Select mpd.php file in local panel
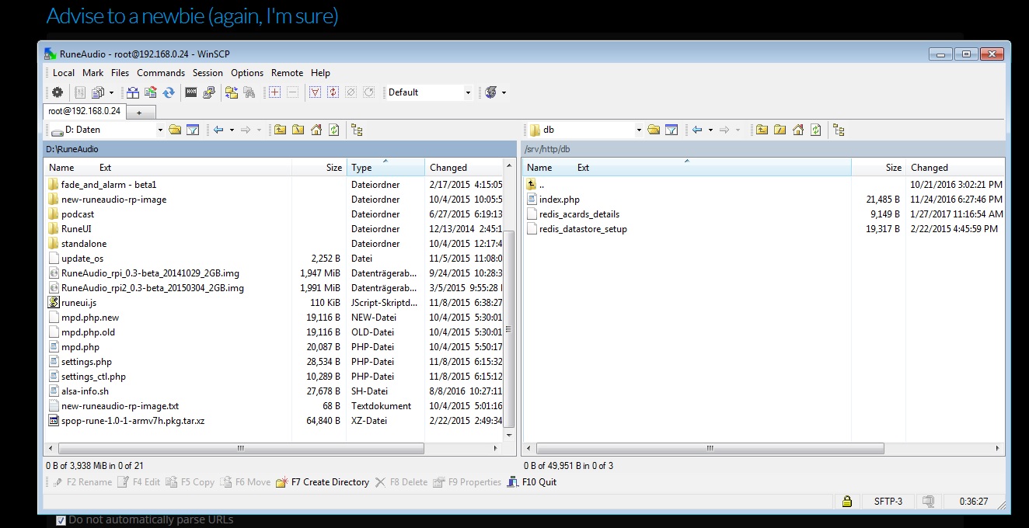Image resolution: width=1029 pixels, height=528 pixels. [80, 347]
